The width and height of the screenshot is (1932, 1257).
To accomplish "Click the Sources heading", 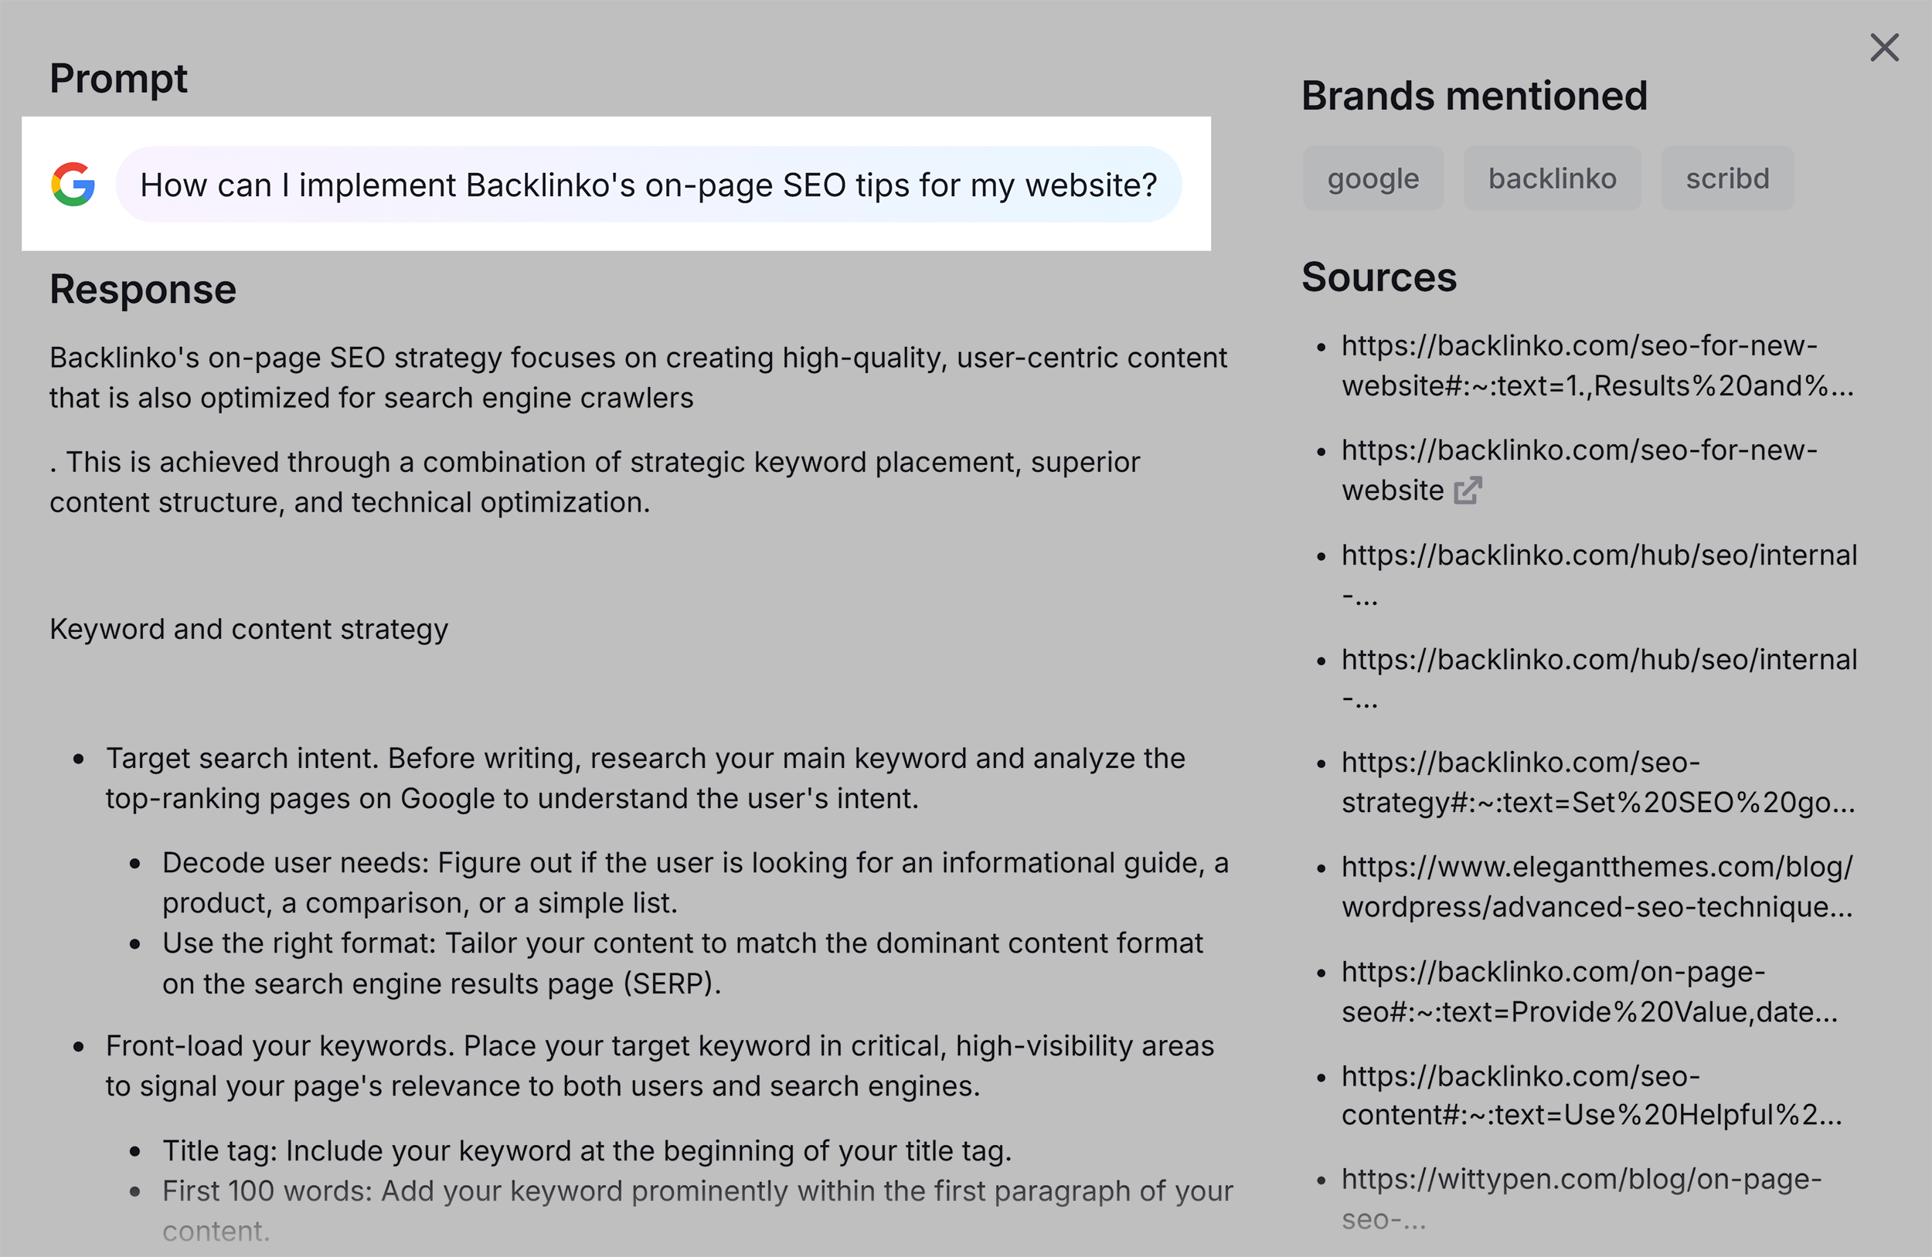I will 1379,277.
